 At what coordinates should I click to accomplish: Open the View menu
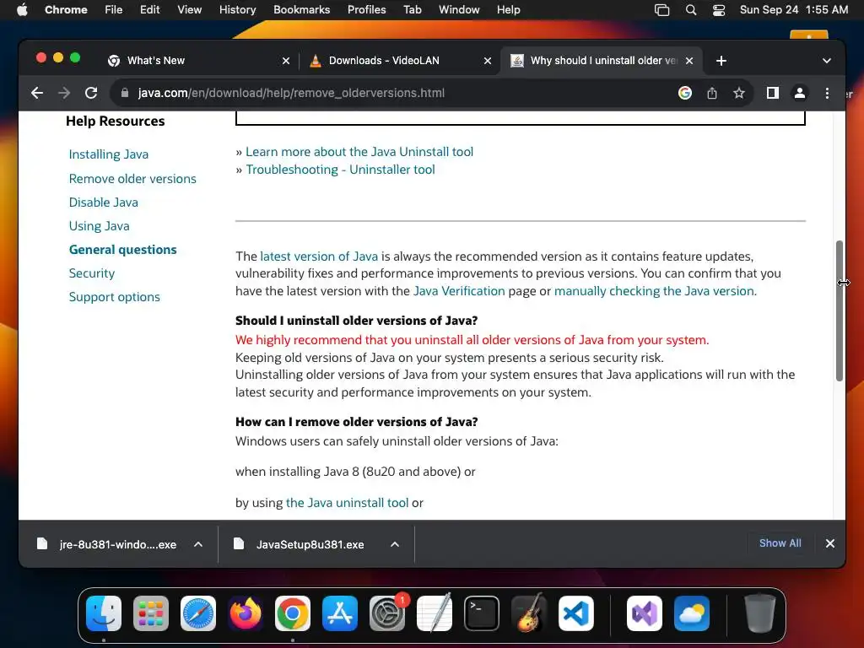(x=189, y=10)
